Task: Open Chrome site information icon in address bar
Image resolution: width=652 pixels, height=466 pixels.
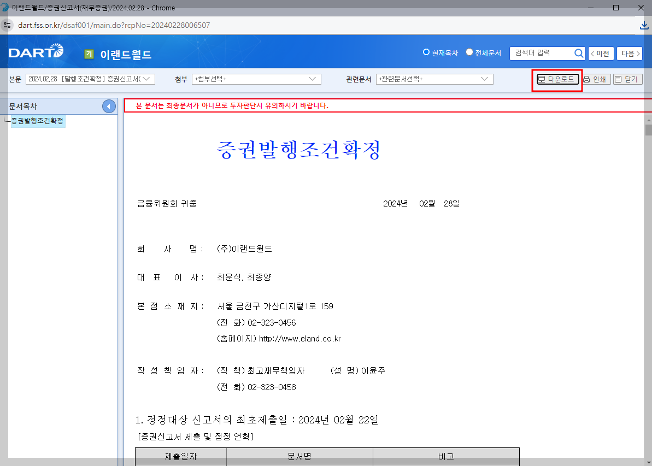Action: pyautogui.click(x=7, y=25)
